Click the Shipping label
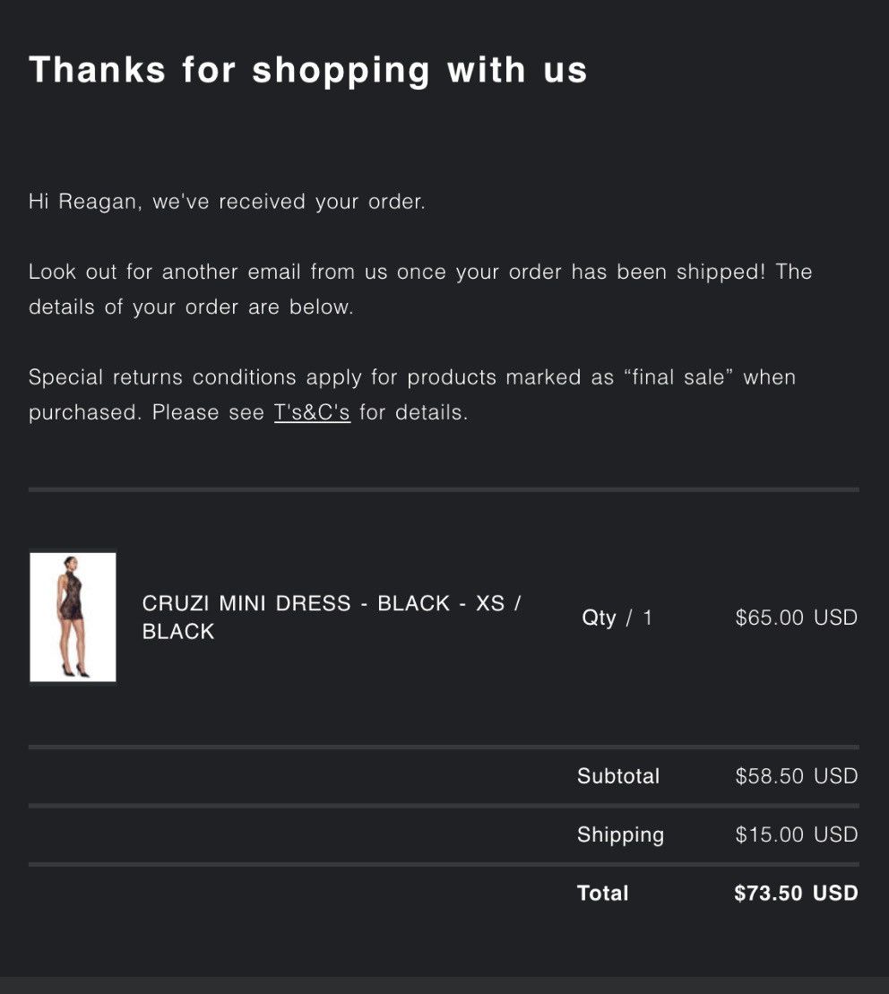The height and width of the screenshot is (994, 889). pyautogui.click(x=620, y=834)
